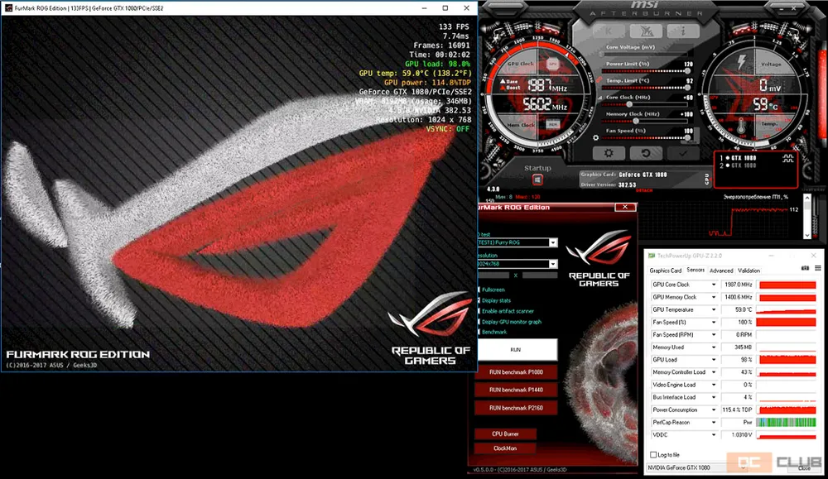Open the GPU Temperature sensor dropdown arrow

click(x=714, y=309)
